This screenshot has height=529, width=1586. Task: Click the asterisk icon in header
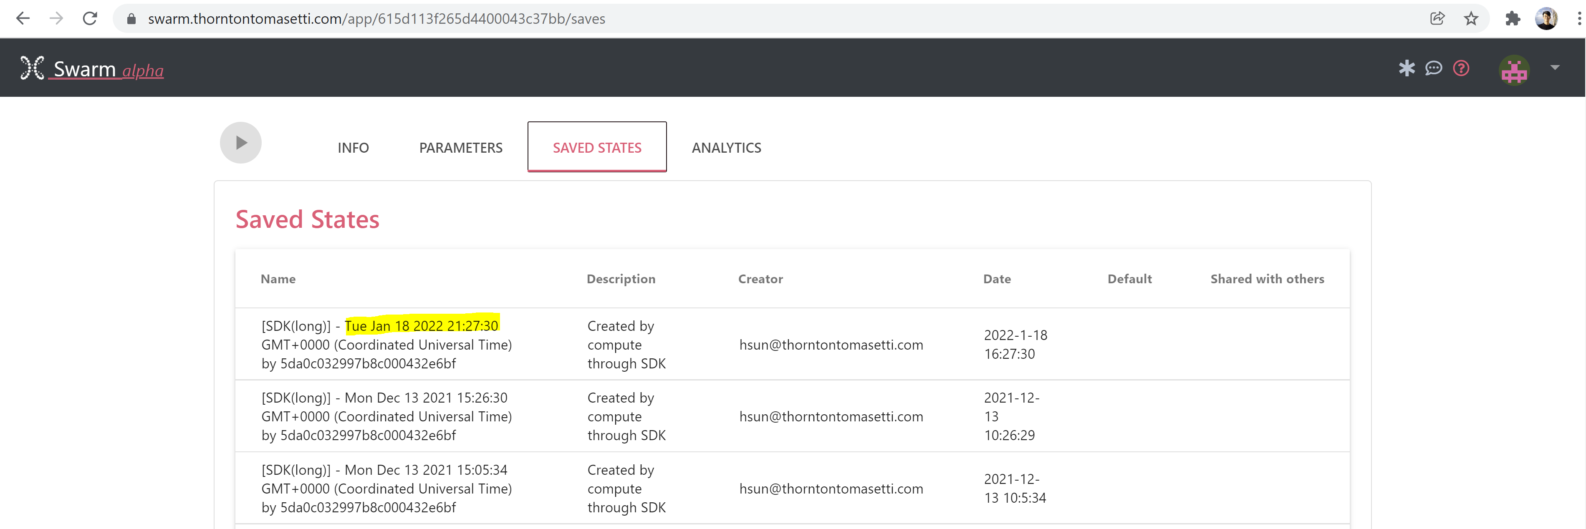(x=1406, y=68)
